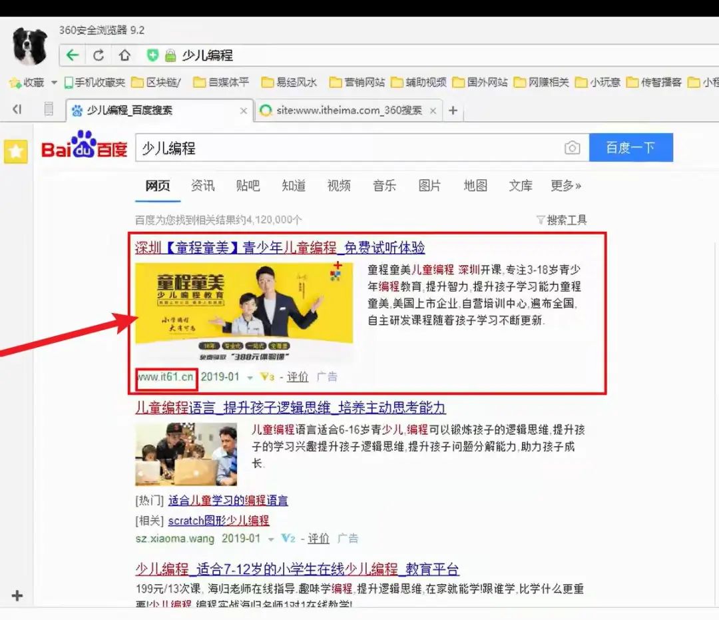Click the phone icon beside the tabs
Viewport: 719px width, 620px height.
pos(48,109)
